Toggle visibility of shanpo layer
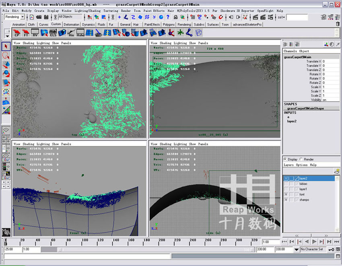 pyautogui.click(x=286, y=200)
